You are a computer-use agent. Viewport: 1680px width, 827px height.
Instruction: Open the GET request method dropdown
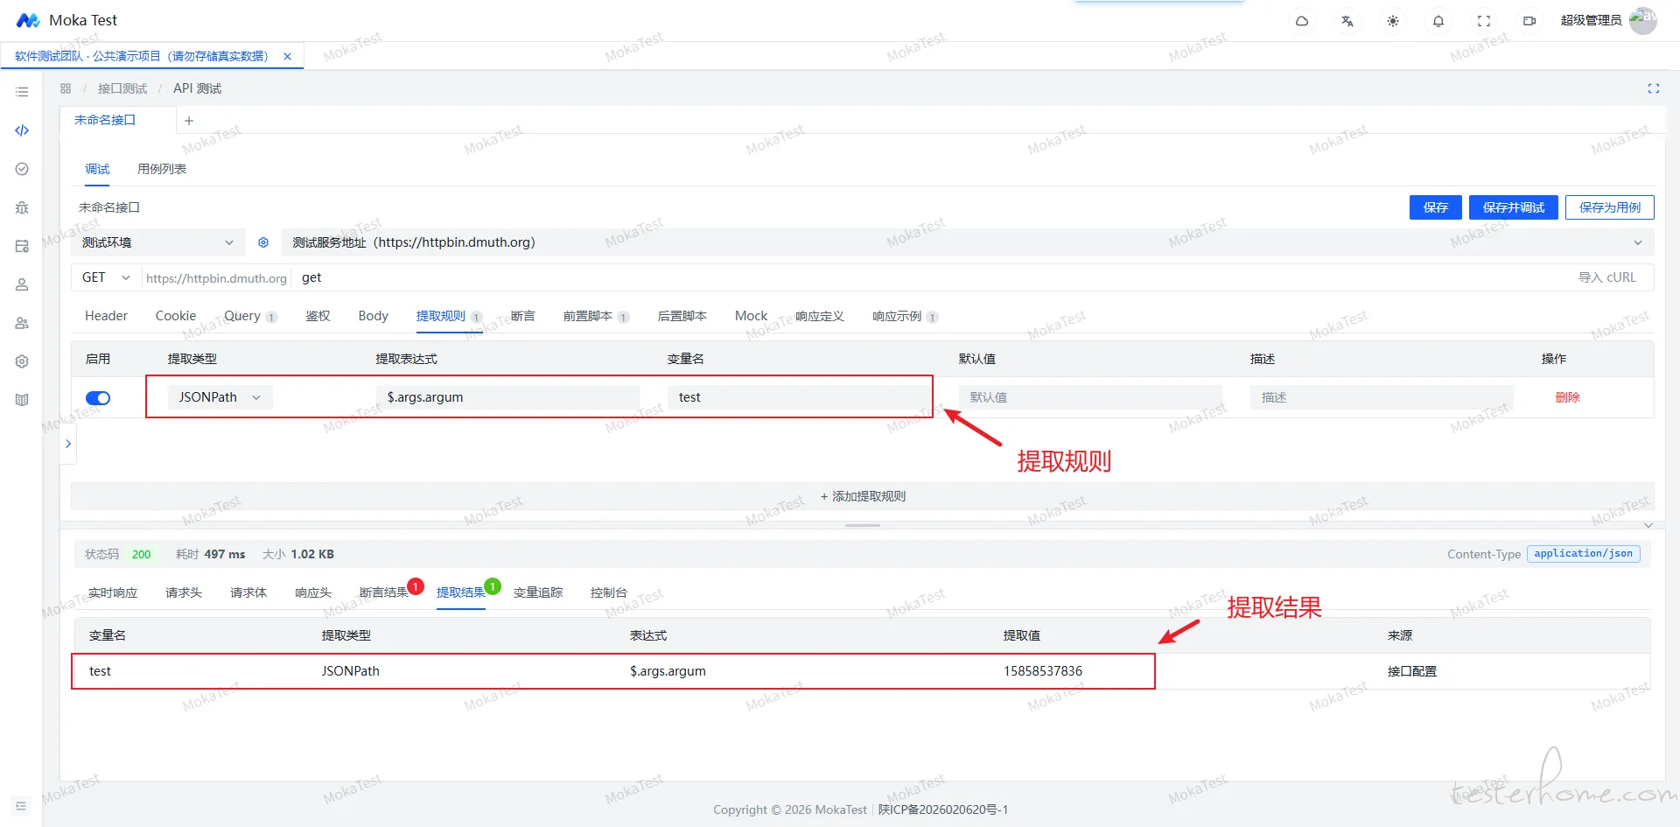(106, 277)
